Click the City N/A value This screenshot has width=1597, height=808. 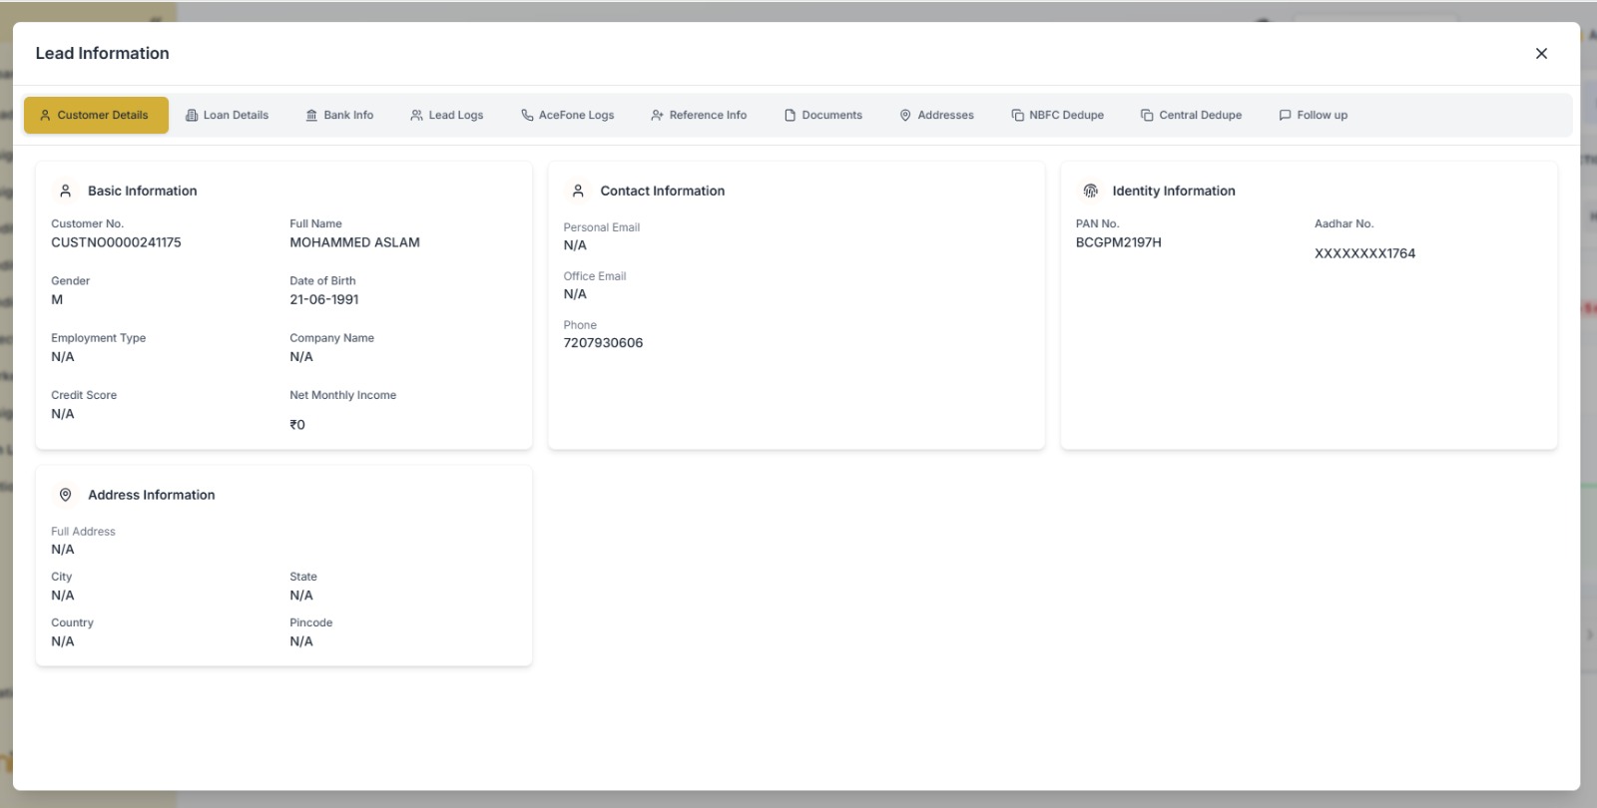[x=63, y=596]
